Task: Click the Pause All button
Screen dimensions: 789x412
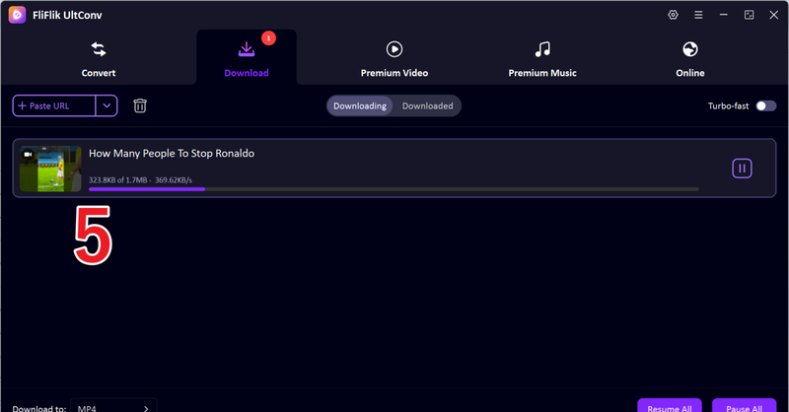Action: pyautogui.click(x=744, y=405)
